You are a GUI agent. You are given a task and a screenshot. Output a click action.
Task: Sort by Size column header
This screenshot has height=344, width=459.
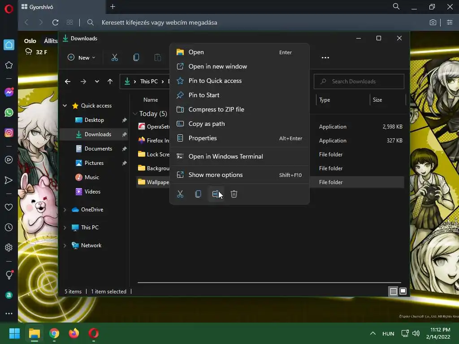377,100
